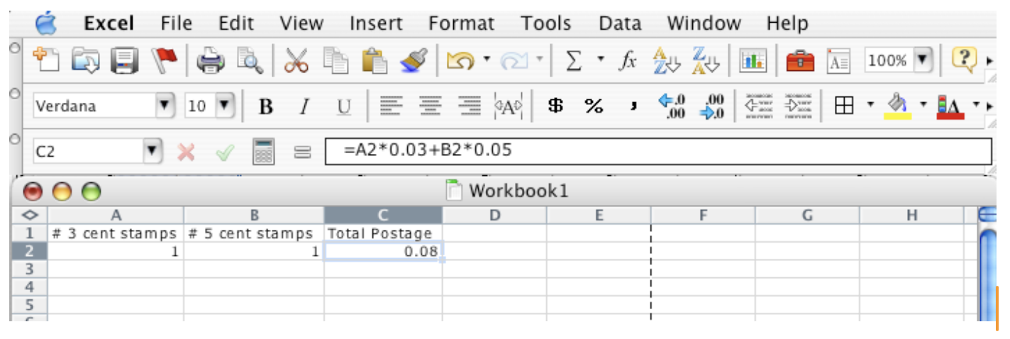Open the Excel application menu
The height and width of the screenshot is (339, 1010).
click(109, 23)
